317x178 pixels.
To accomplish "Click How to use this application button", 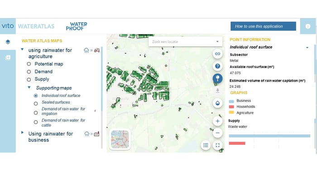I will pos(263,26).
